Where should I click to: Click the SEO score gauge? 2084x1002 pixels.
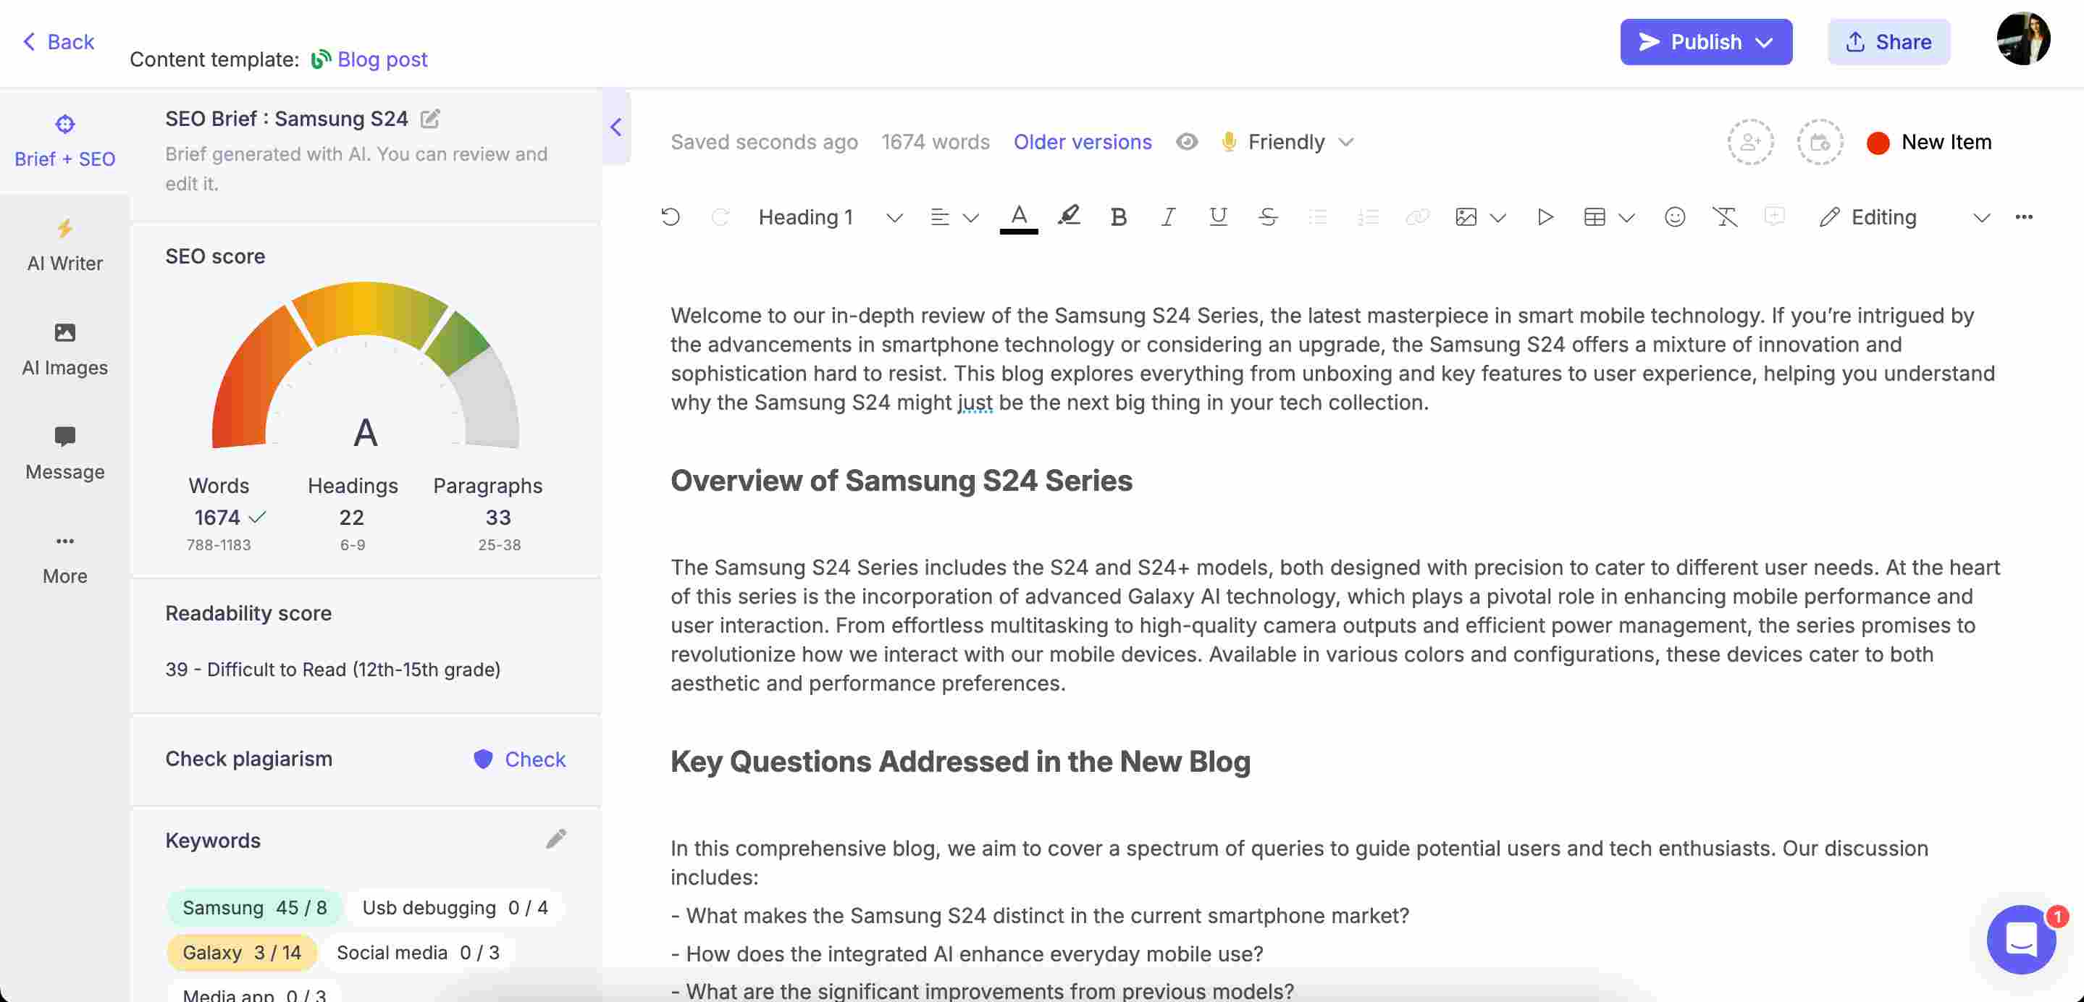coord(365,366)
